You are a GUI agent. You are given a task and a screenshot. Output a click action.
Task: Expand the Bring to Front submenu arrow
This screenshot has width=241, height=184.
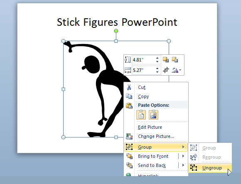(x=183, y=156)
